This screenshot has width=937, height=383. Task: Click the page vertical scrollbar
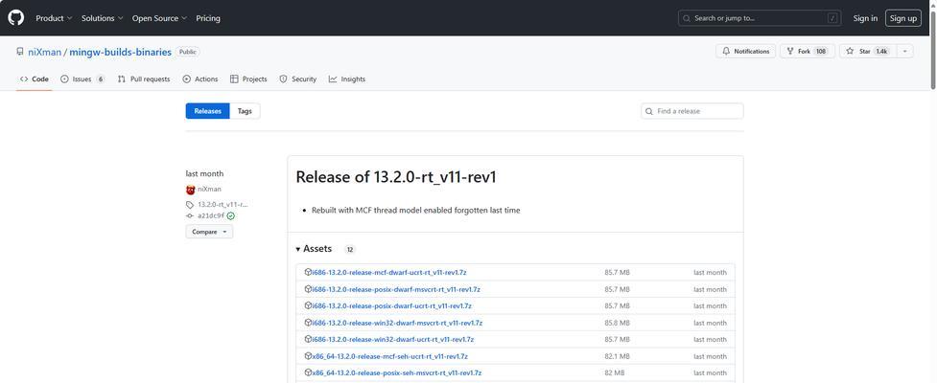click(932, 48)
